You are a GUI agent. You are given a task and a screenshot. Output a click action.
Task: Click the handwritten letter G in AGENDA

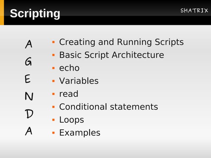(29, 62)
